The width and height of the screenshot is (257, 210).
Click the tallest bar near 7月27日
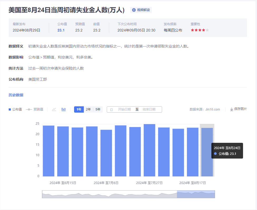(149, 150)
